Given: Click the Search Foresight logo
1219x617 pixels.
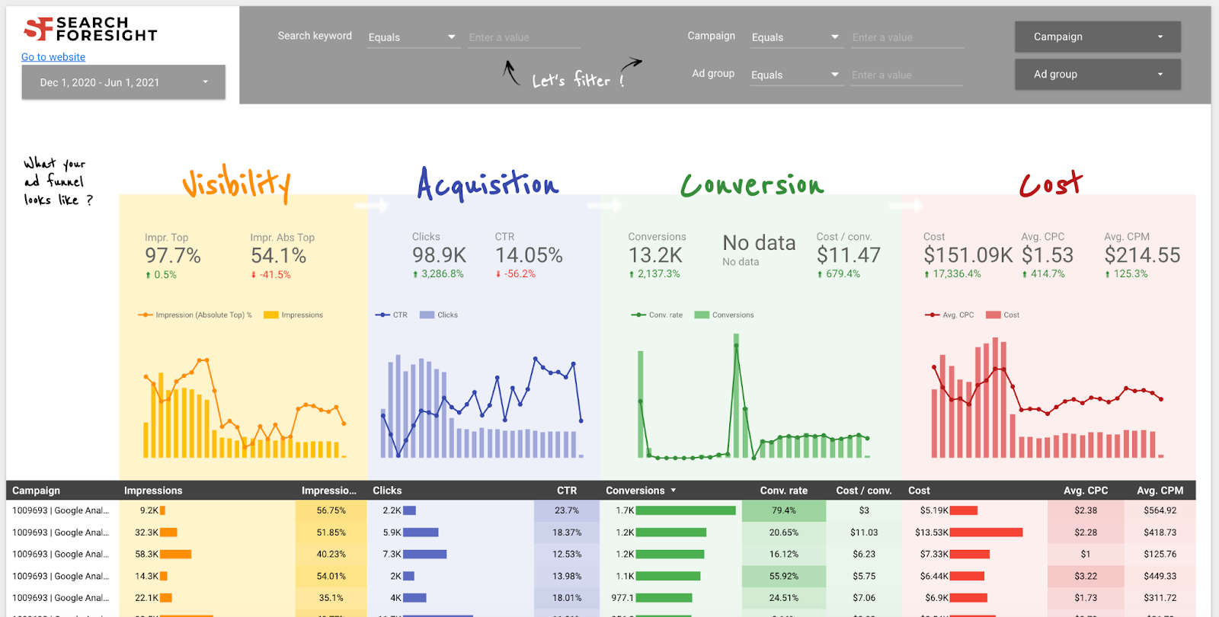Looking at the screenshot, I should [x=90, y=29].
